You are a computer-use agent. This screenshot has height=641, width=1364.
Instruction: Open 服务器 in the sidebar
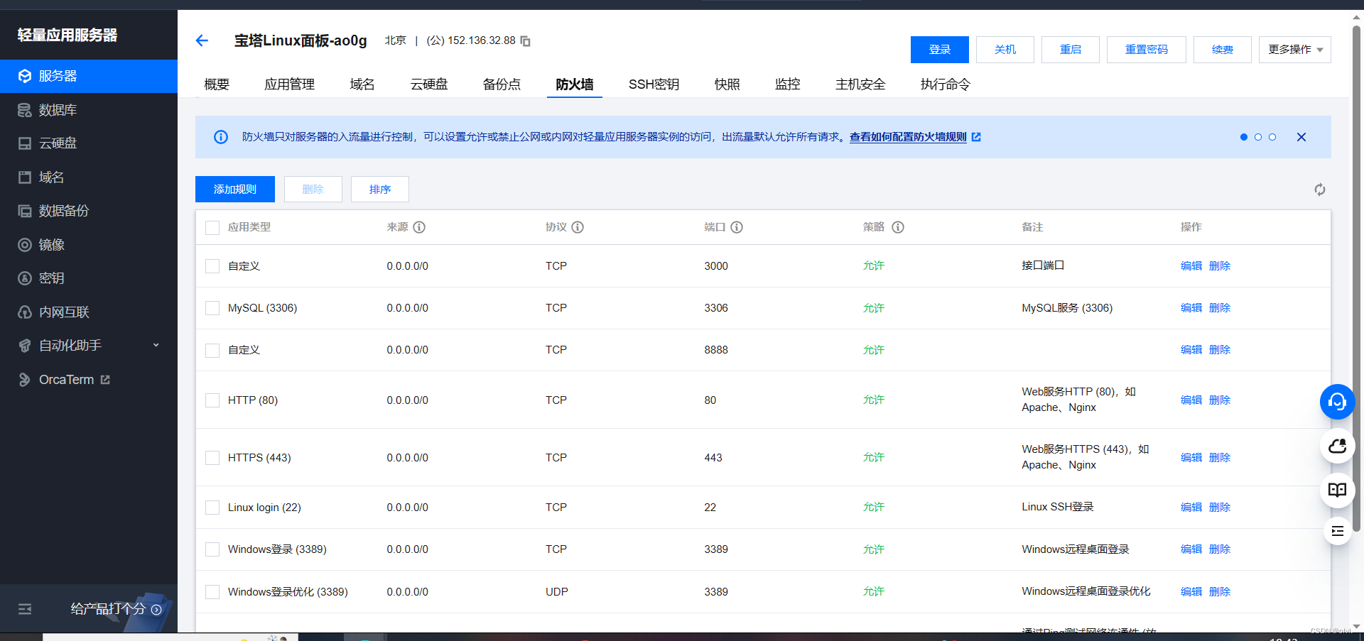point(89,76)
